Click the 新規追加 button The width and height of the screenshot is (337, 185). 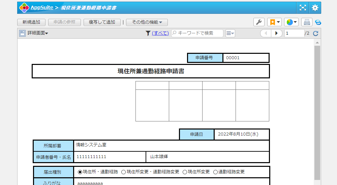(31, 22)
